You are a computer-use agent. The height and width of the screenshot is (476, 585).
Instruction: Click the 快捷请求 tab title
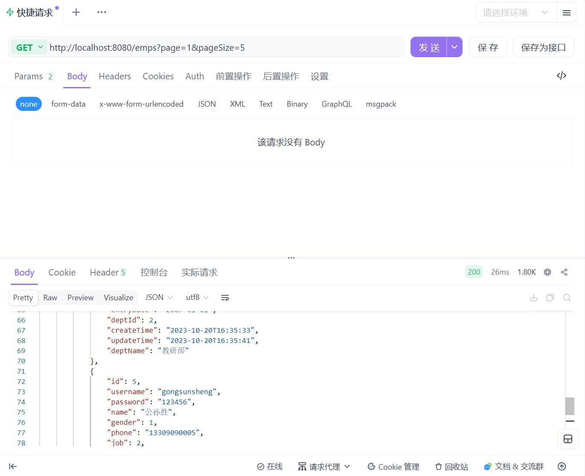coord(35,13)
